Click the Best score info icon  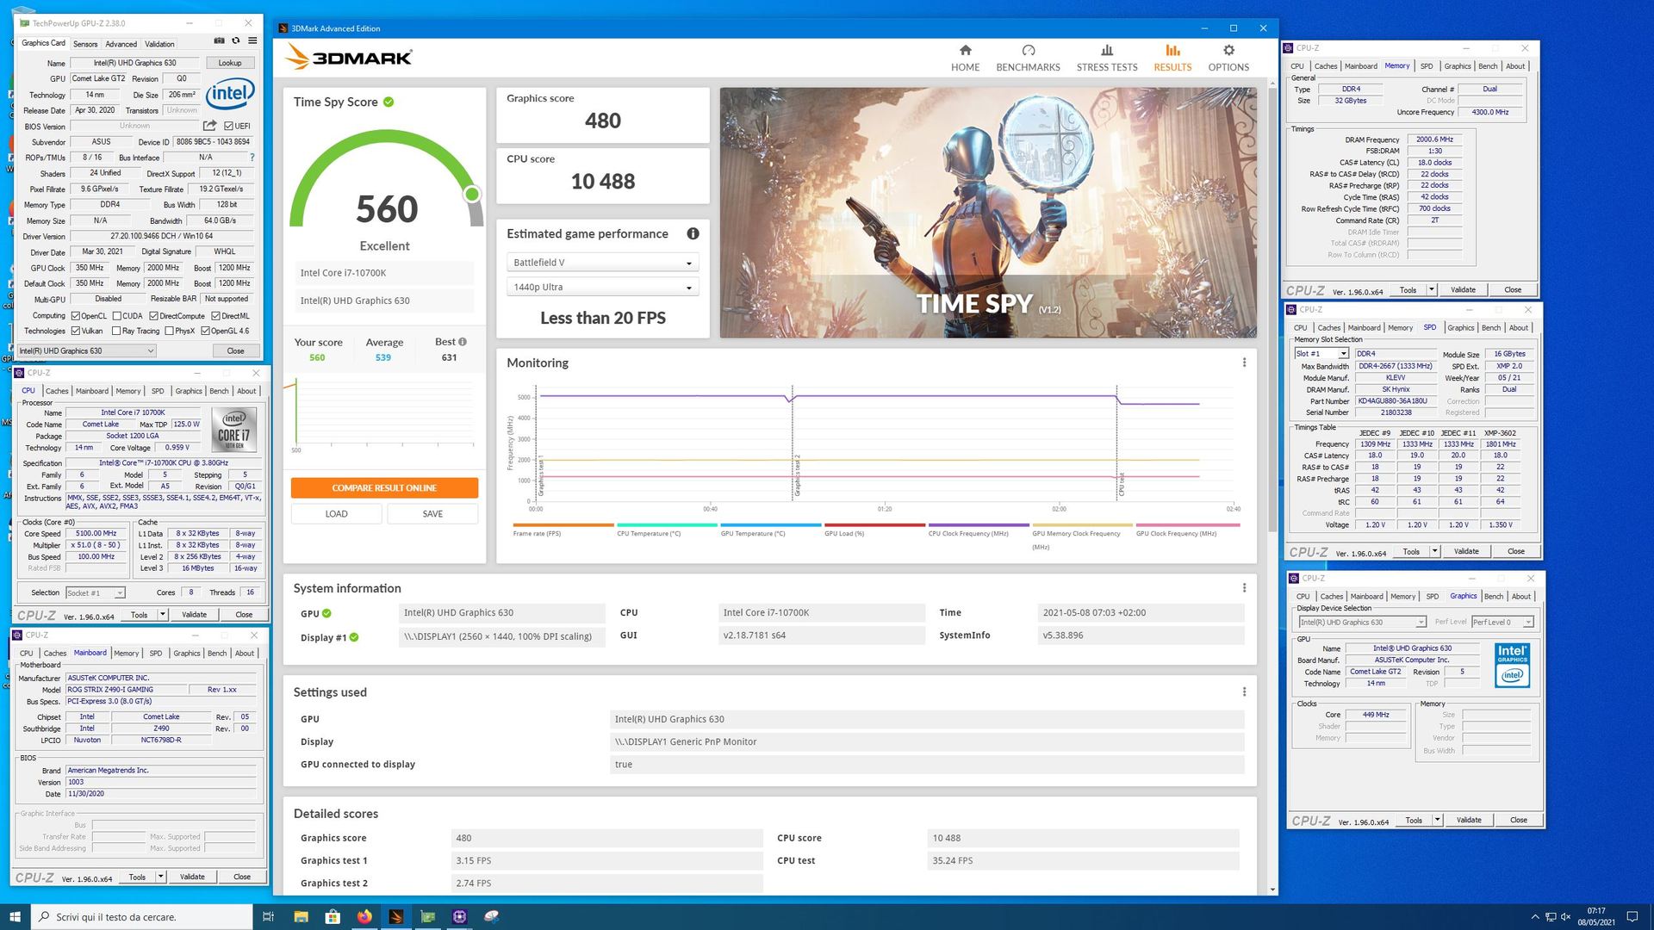pyautogui.click(x=463, y=342)
